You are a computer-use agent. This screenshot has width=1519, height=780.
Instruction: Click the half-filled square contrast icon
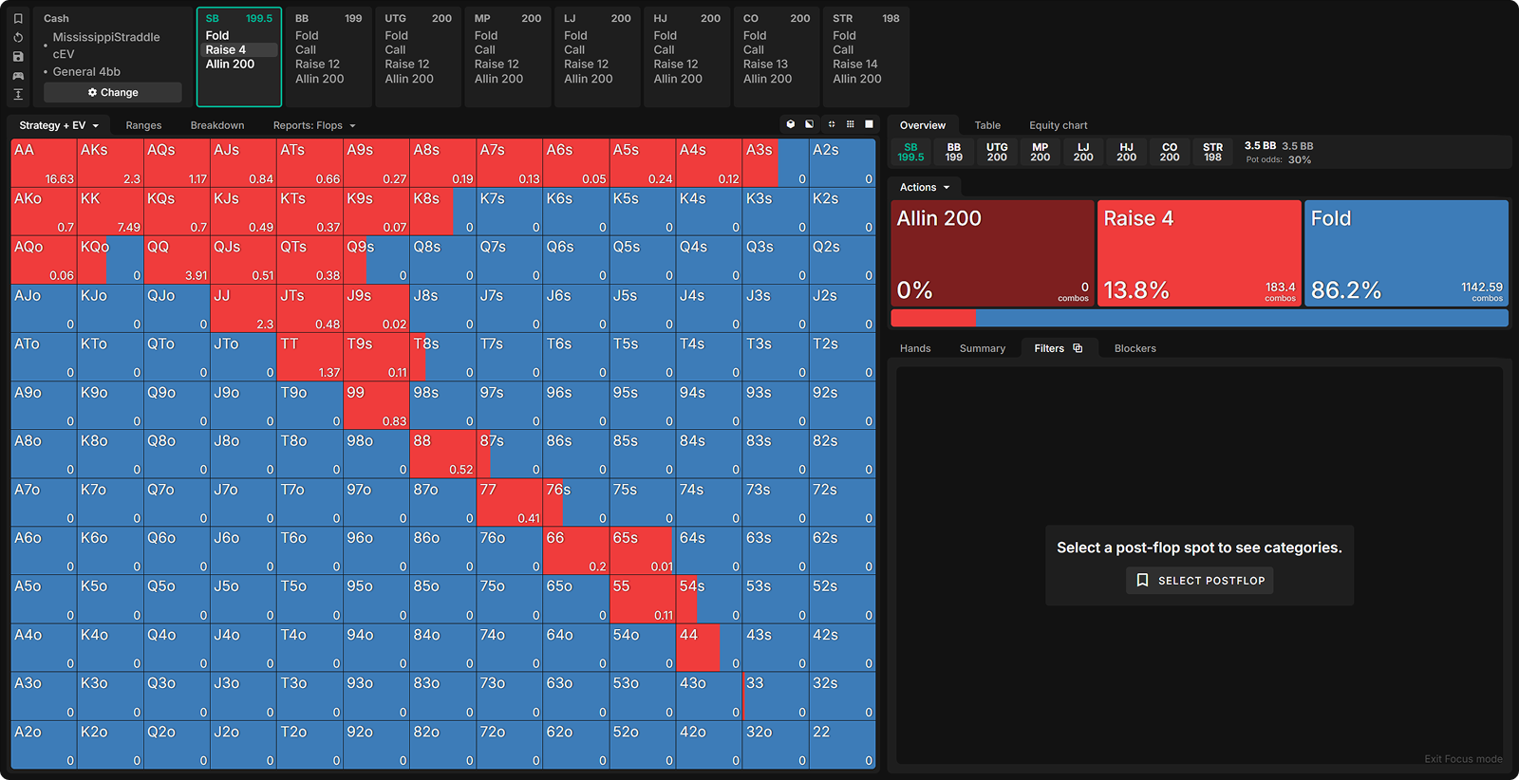[810, 124]
